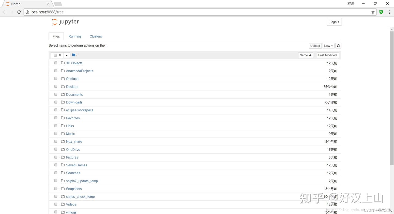Click the root folder breadcrumb icon
This screenshot has height=214, width=394.
tap(74, 55)
